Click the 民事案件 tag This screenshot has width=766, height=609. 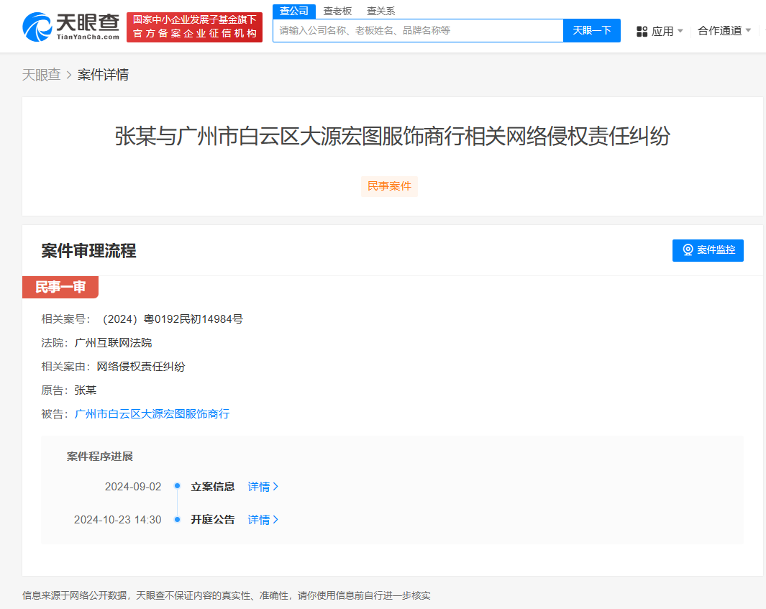389,186
